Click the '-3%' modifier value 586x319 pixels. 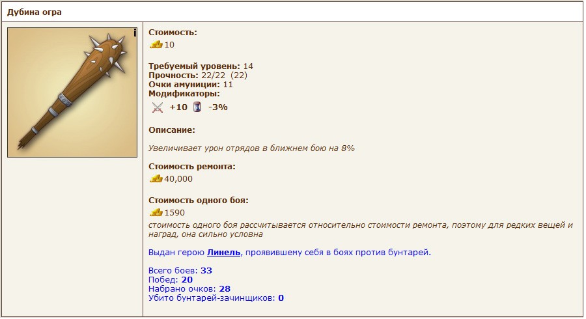pos(218,107)
